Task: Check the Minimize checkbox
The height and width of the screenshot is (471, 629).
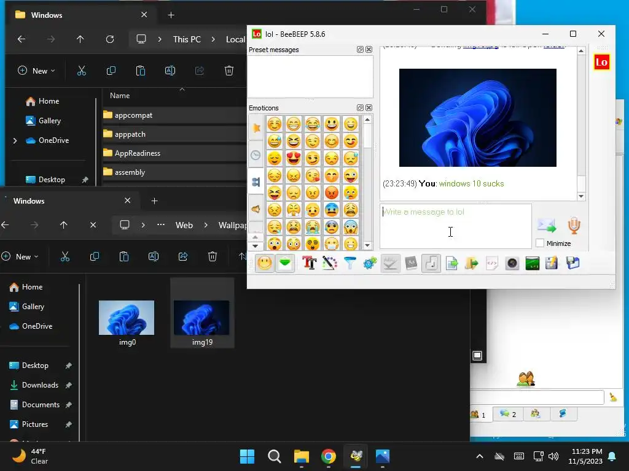Action: (x=540, y=243)
